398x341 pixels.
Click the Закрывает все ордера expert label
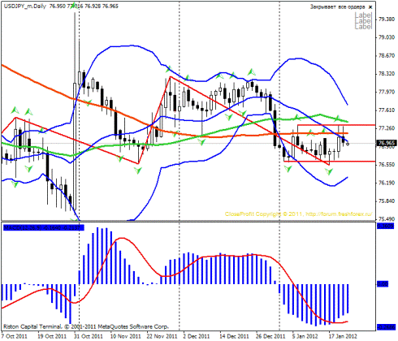(x=337, y=6)
